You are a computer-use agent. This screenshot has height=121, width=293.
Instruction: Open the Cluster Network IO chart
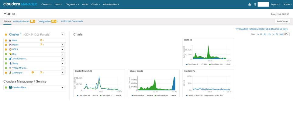[99, 83]
